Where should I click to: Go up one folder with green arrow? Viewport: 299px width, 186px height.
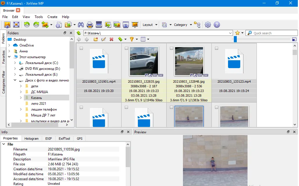(x=79, y=33)
